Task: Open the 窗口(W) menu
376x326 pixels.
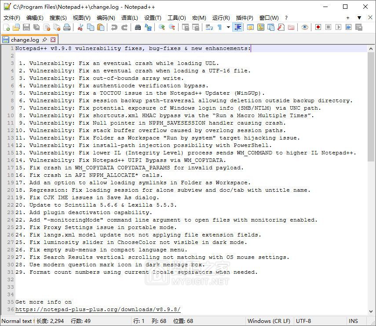Action: (269, 18)
